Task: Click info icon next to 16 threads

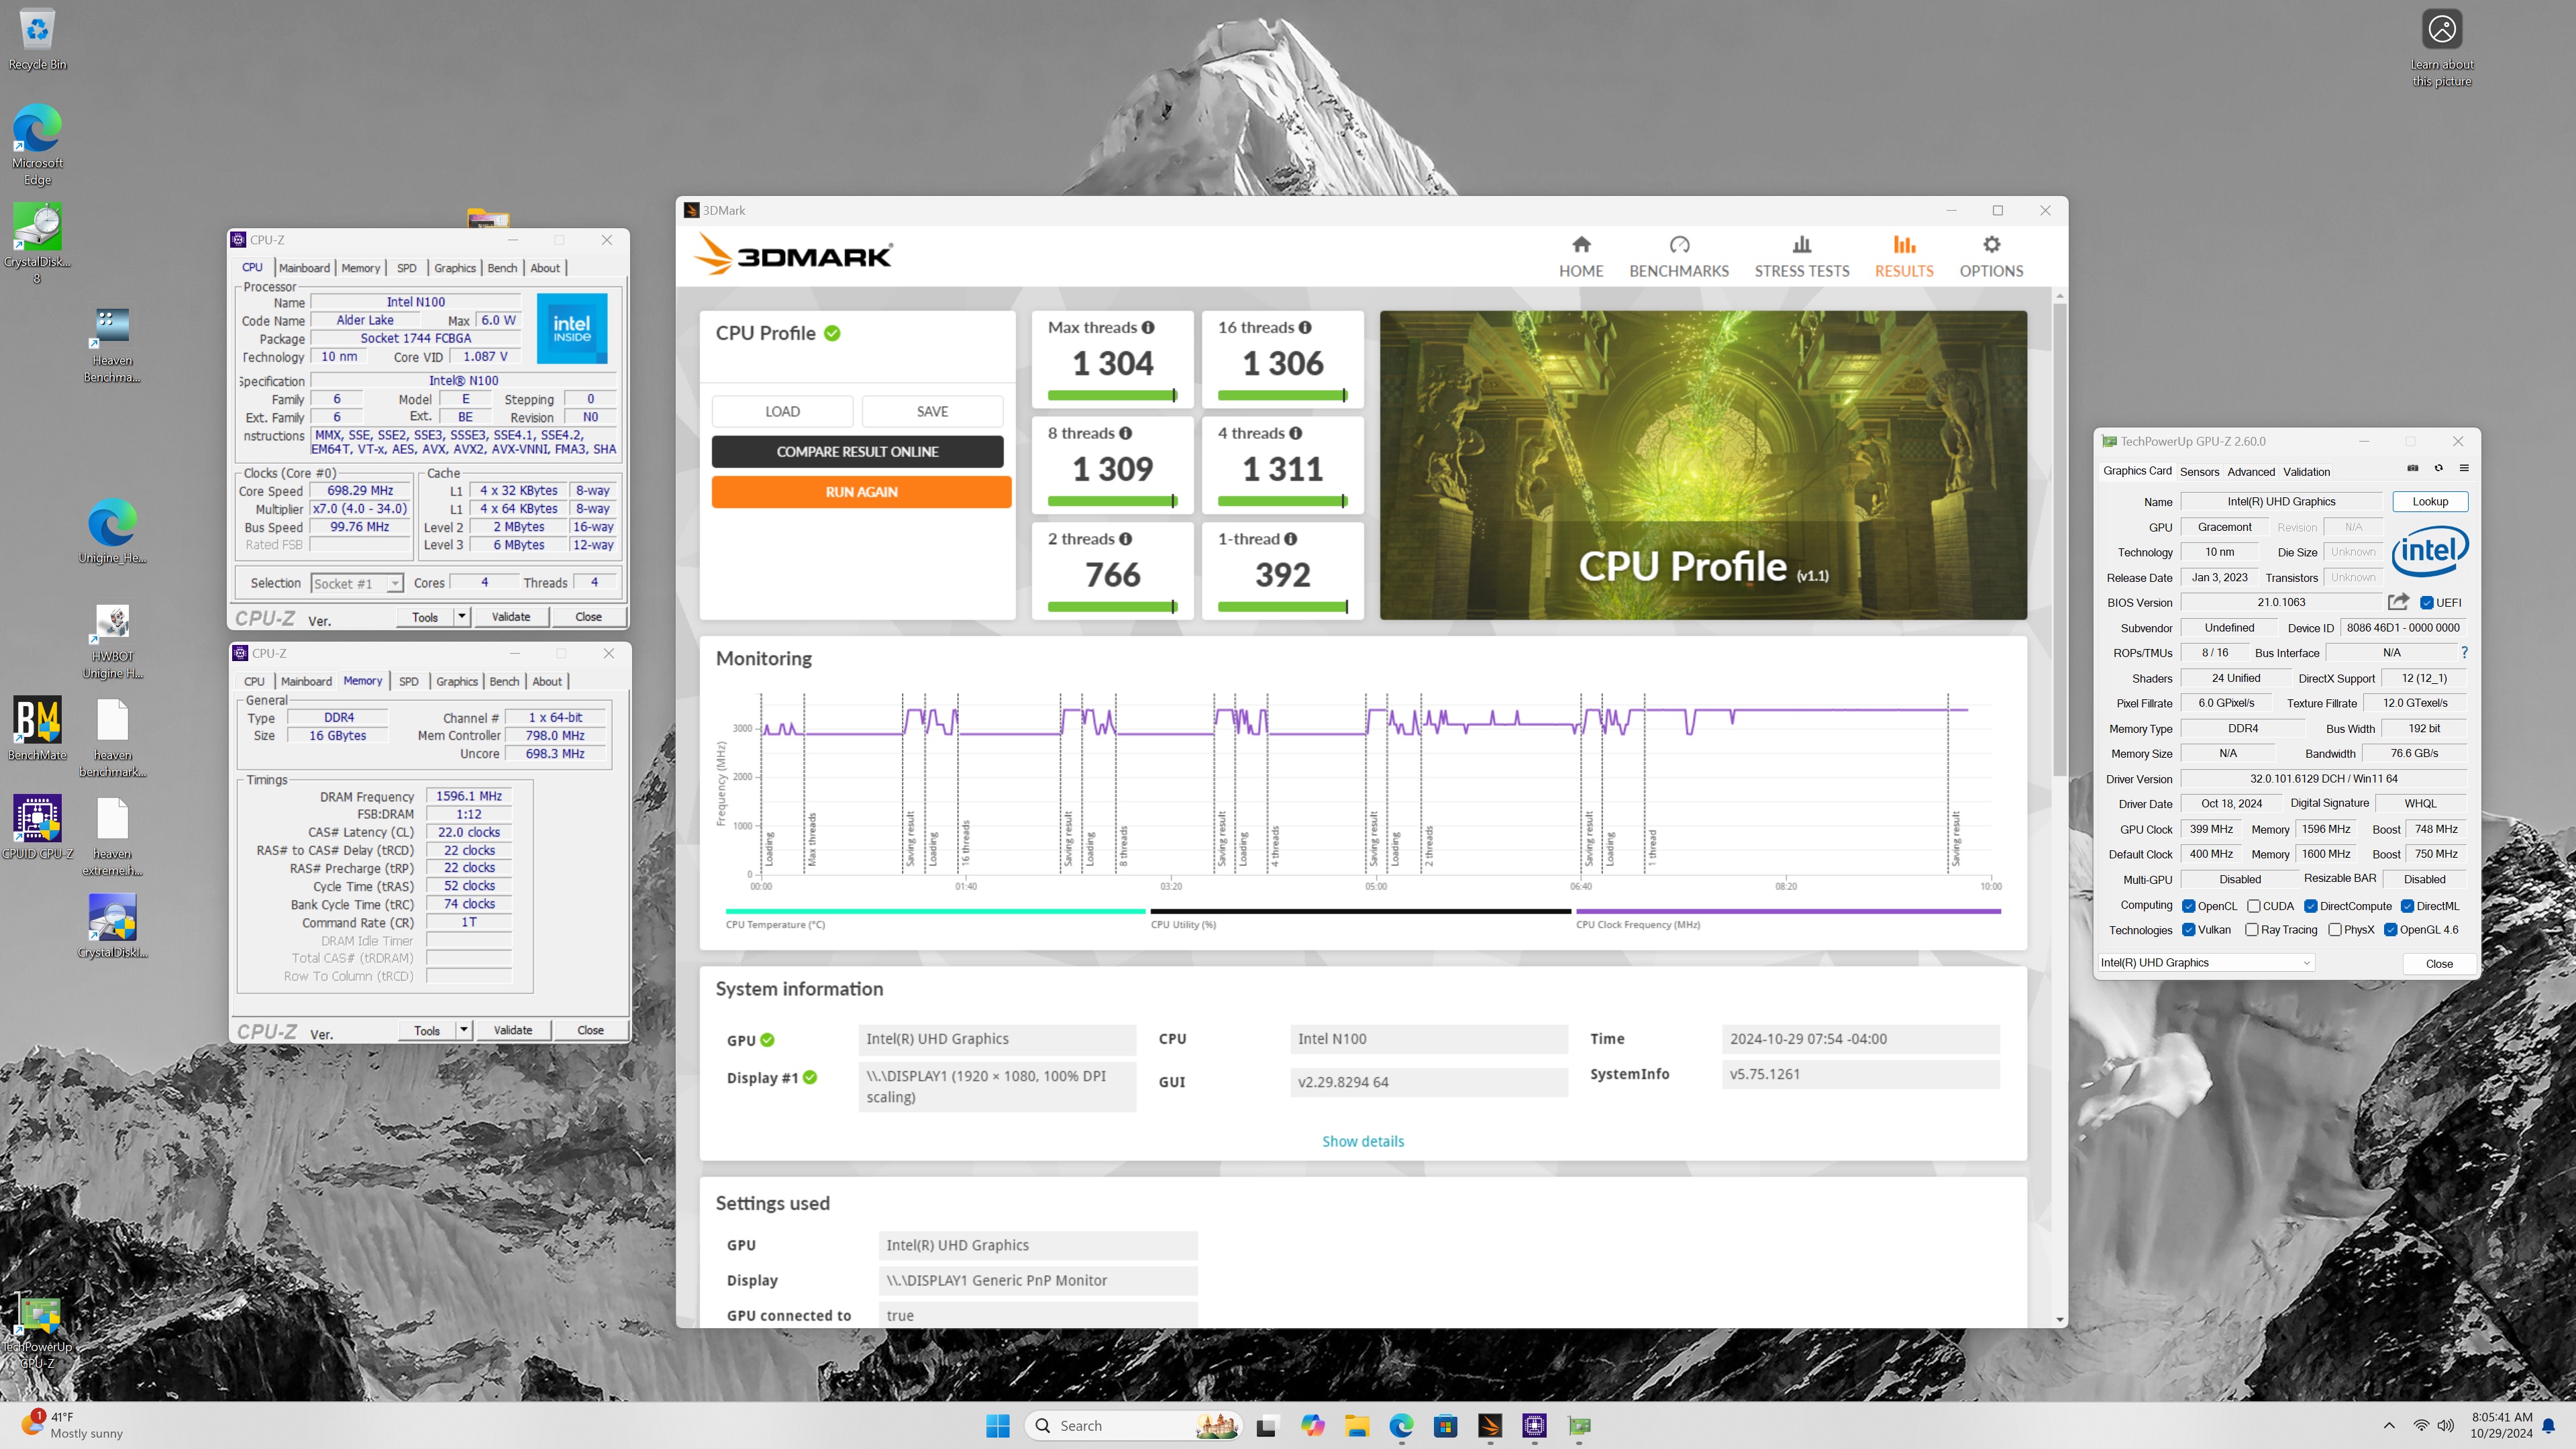Action: click(1305, 327)
